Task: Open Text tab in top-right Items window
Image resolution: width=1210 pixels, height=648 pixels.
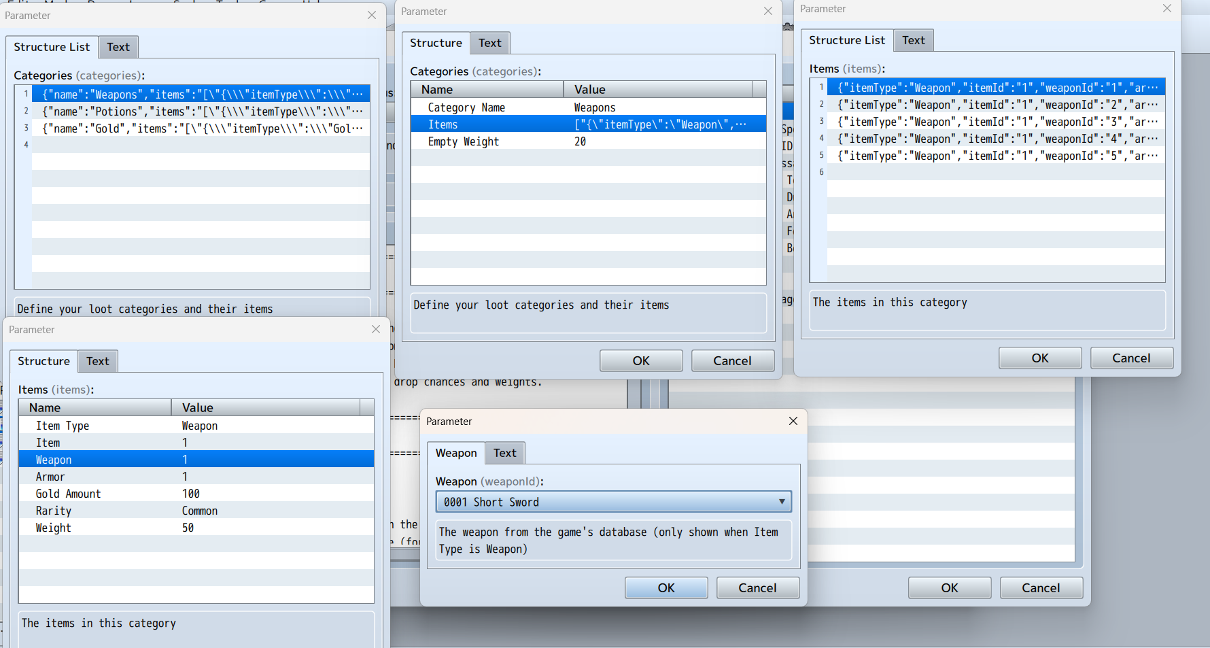Action: [x=914, y=40]
